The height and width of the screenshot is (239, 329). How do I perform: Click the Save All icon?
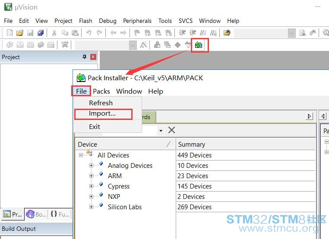tap(41, 33)
